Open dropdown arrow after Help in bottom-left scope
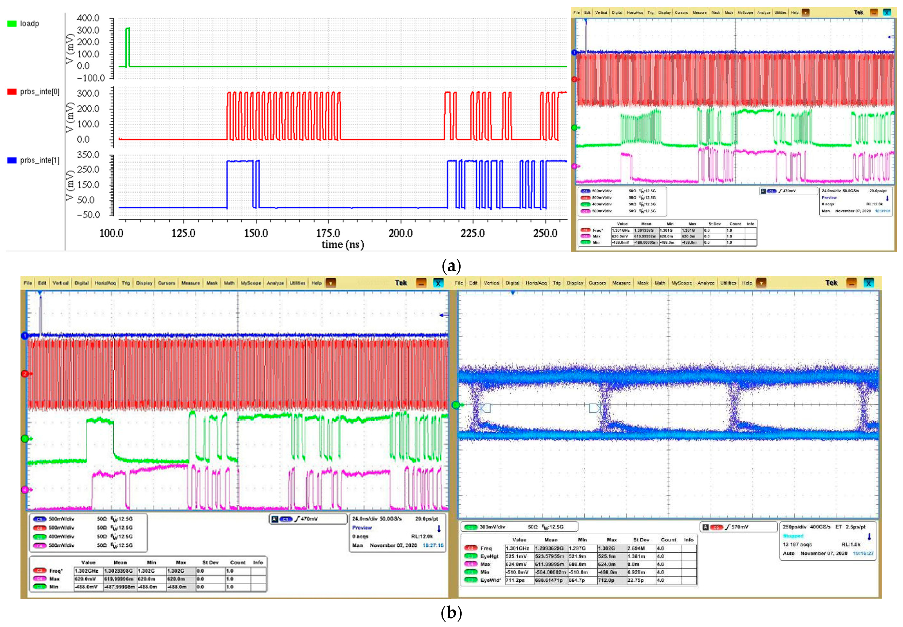The width and height of the screenshot is (903, 627). [x=331, y=283]
